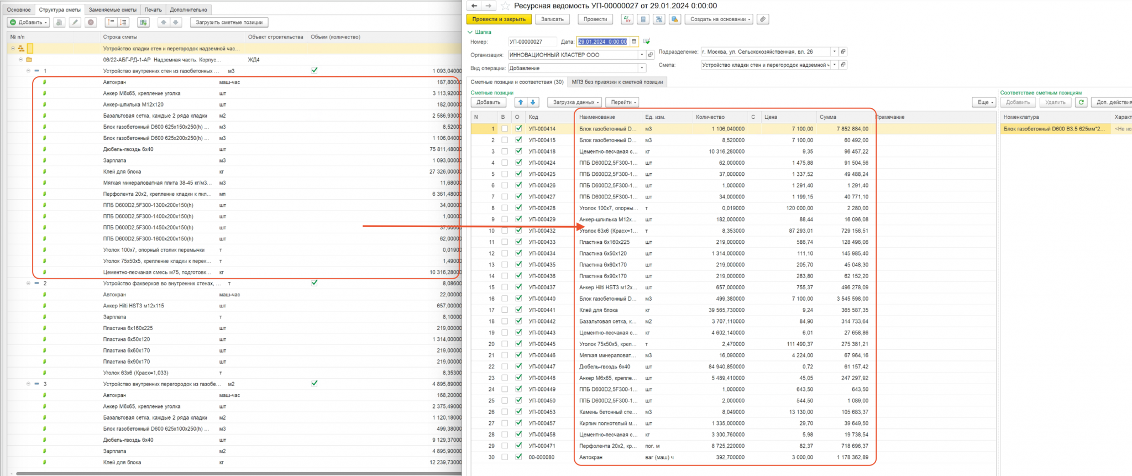Toggle the О checkbox for row 30 Автокран
This screenshot has height=476, width=1132.
518,457
